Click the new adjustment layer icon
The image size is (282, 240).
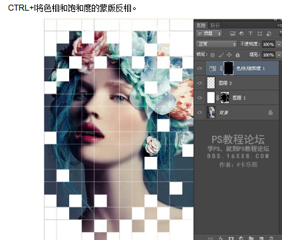pos(241,238)
